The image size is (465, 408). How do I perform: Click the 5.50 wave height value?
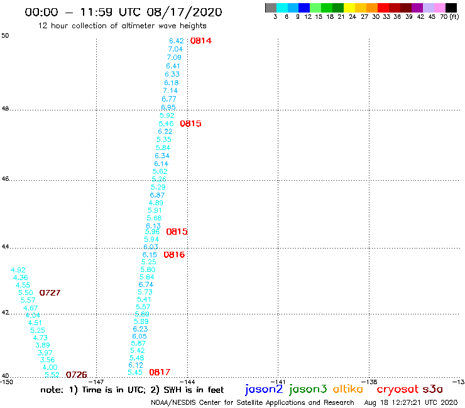pyautogui.click(x=26, y=293)
